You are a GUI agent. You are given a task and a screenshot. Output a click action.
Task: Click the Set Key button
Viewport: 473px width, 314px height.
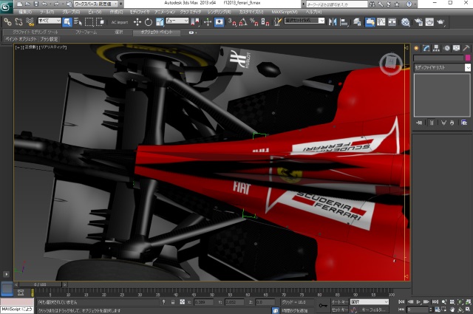pos(340,310)
